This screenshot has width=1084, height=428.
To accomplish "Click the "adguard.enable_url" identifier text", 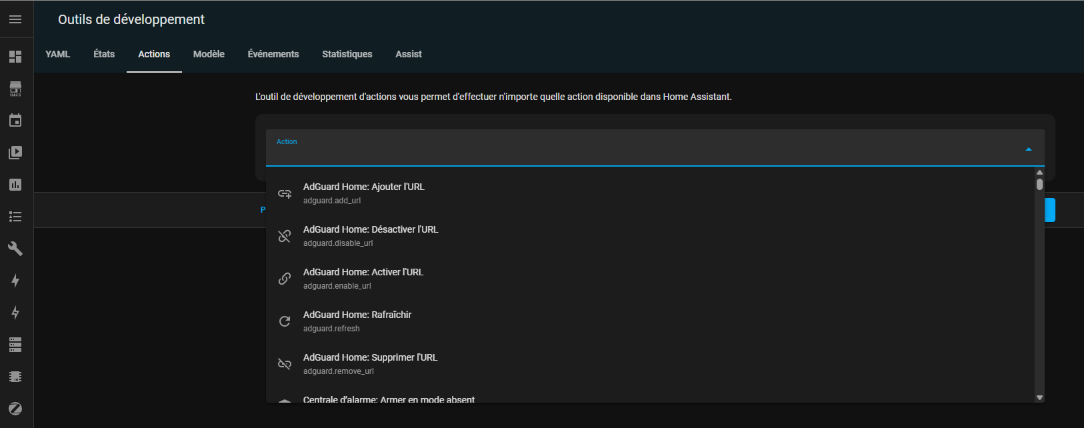I will pyautogui.click(x=337, y=286).
